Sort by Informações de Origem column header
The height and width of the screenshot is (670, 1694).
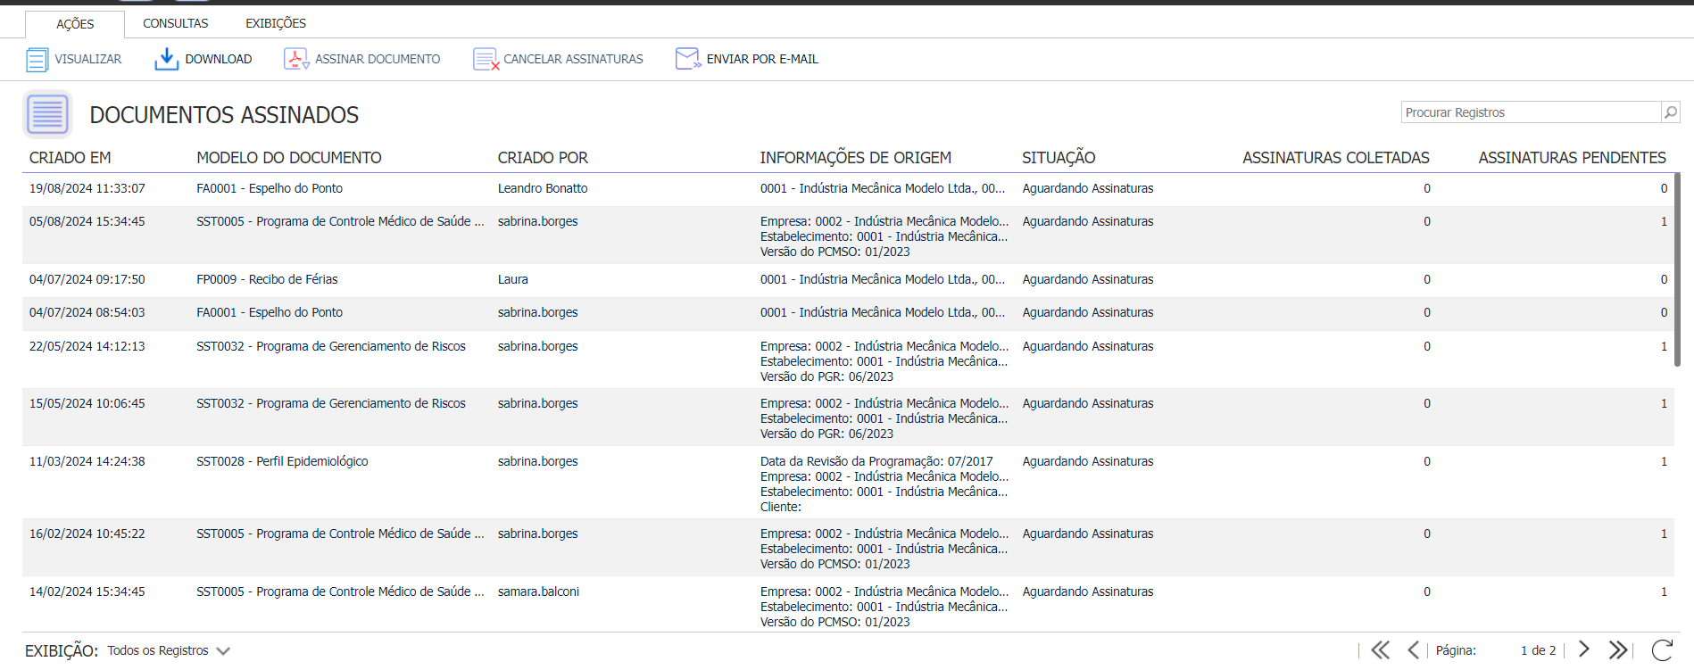pos(855,158)
